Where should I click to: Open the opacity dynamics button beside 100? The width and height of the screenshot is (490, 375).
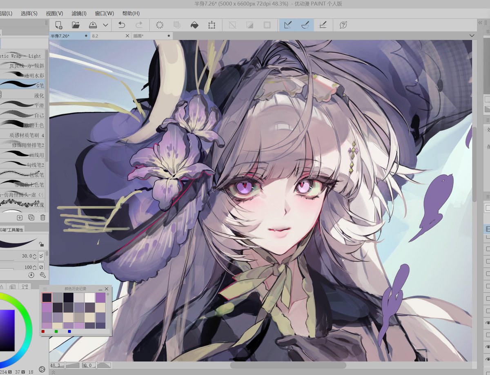click(41, 267)
